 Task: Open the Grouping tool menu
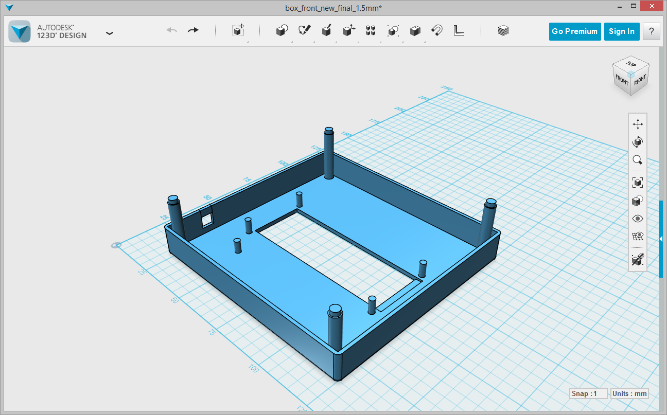393,31
